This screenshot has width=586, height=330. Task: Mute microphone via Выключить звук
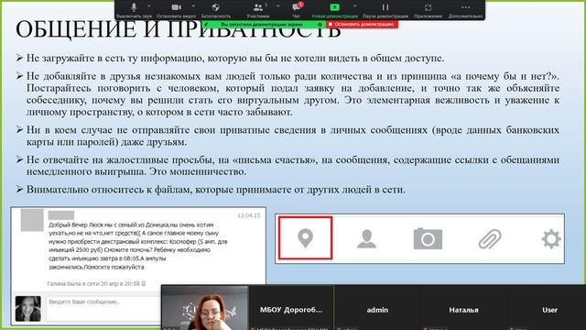pos(134,10)
